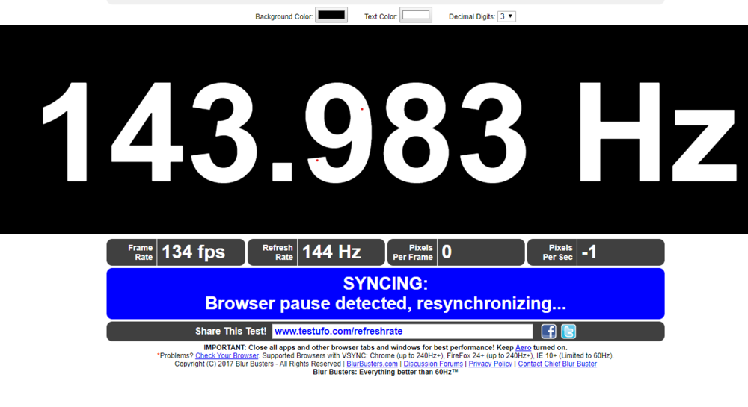Image resolution: width=748 pixels, height=407 pixels.
Task: Open the Discussion Forums link
Action: click(433, 364)
